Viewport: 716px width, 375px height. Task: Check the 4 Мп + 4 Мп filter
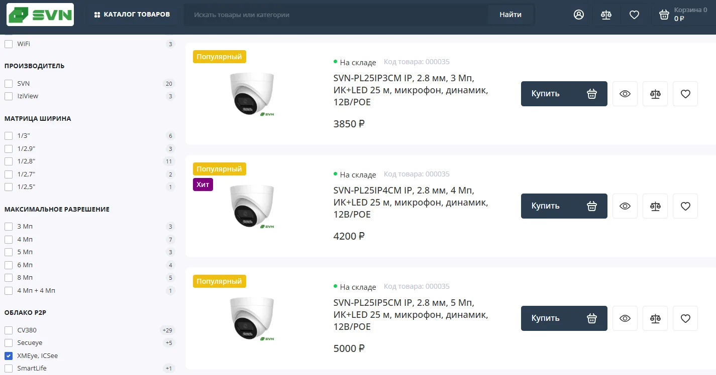tap(9, 291)
